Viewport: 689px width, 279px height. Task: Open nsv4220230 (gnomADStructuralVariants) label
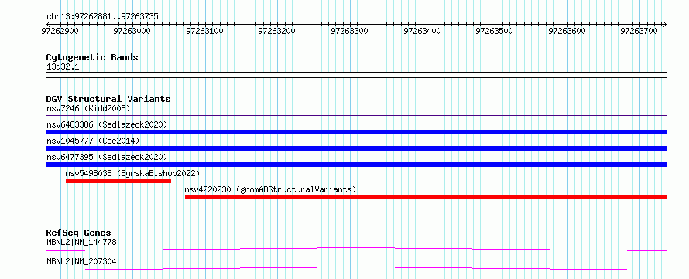[270, 189]
